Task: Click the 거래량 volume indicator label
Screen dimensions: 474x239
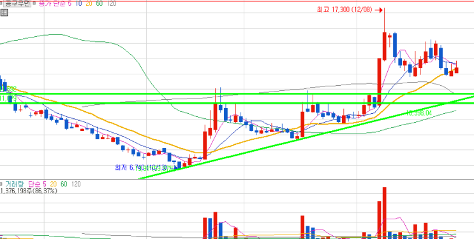Action: point(14,184)
